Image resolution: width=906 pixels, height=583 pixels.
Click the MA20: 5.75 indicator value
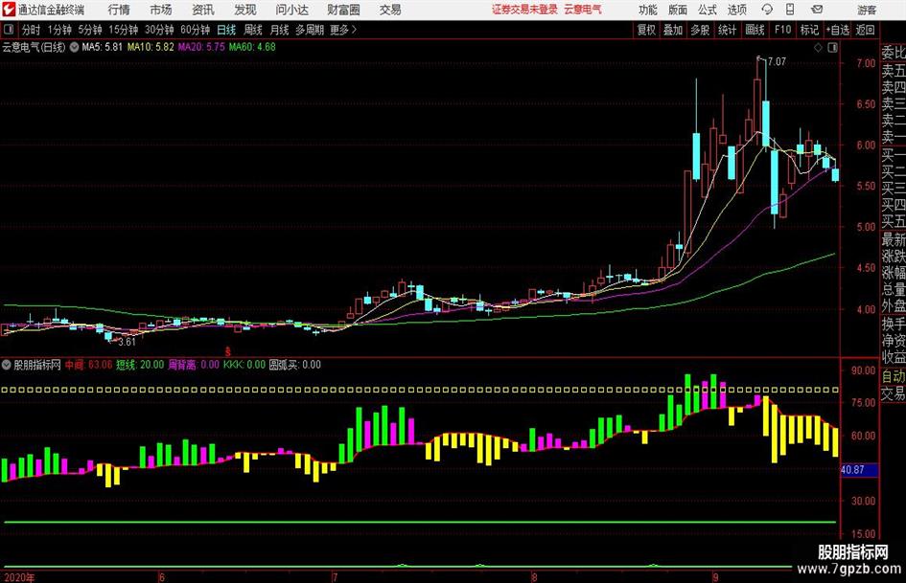coord(201,47)
